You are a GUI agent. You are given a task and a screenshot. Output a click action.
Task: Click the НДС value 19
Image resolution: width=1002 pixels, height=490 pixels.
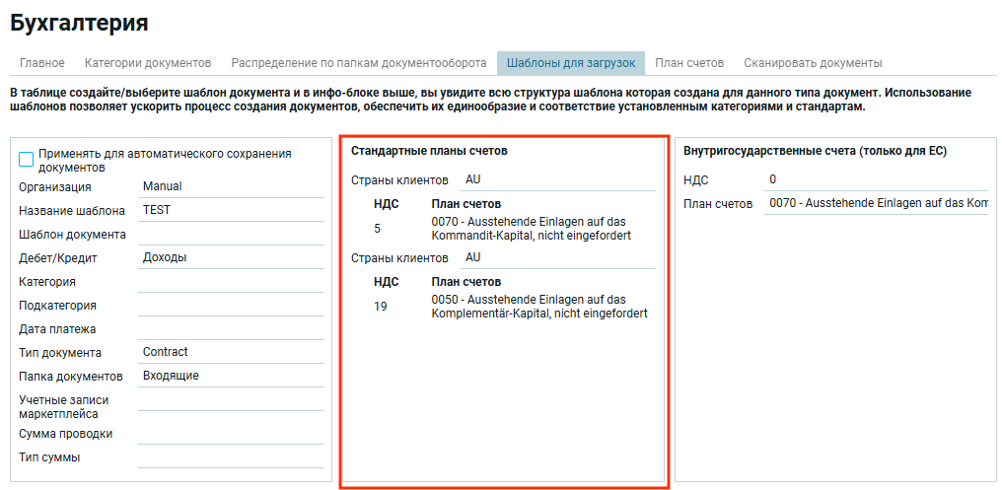[381, 307]
